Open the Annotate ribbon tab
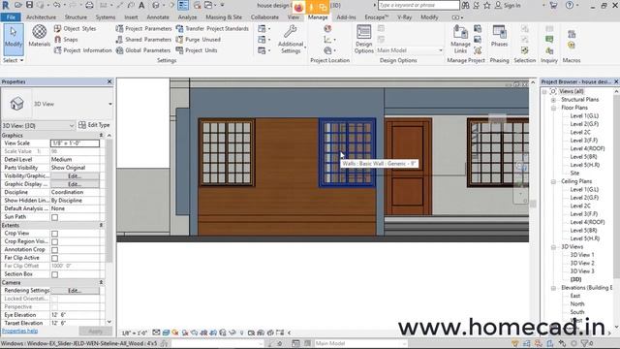Image resolution: width=620 pixels, height=349 pixels. click(x=158, y=17)
